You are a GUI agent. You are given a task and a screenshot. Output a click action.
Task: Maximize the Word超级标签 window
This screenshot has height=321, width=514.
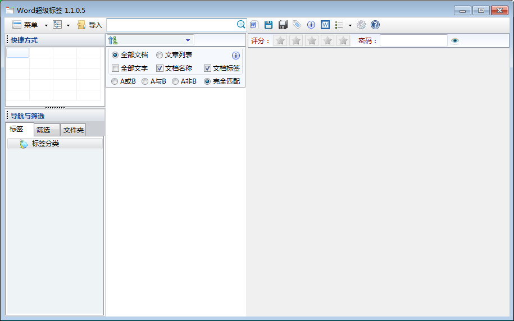coord(481,11)
